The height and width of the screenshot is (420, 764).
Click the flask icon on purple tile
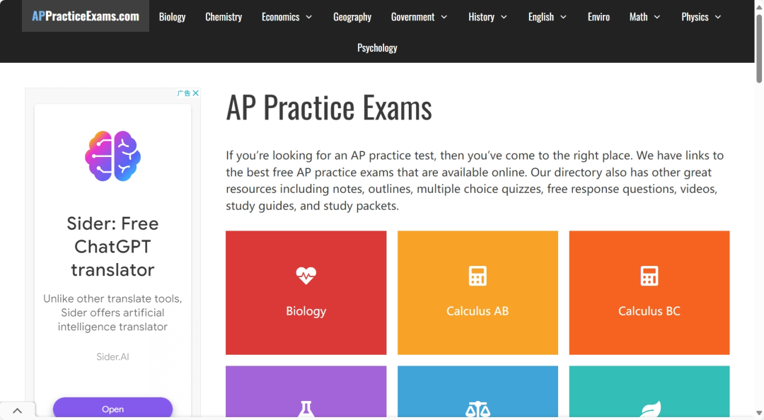click(x=306, y=408)
